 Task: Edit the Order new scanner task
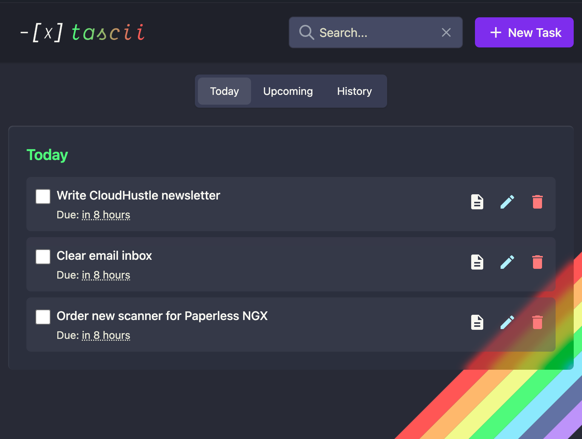[x=507, y=322]
